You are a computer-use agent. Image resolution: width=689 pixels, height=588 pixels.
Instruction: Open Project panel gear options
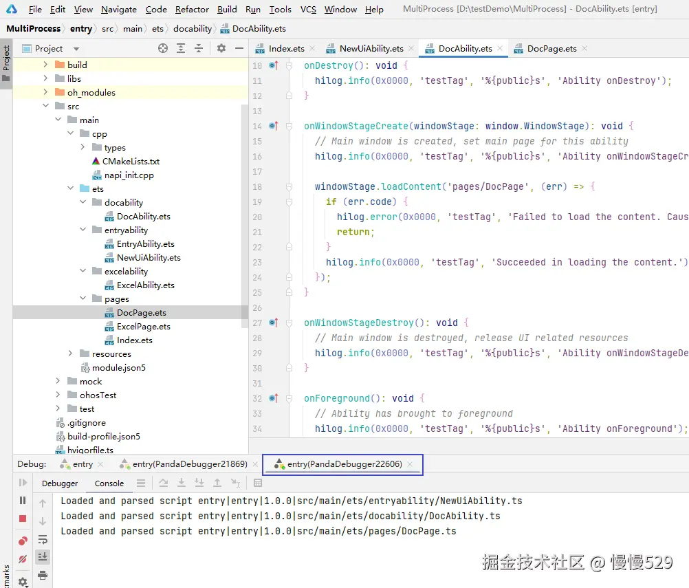click(221, 48)
